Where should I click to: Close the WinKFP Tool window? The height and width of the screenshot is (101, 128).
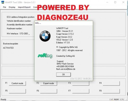click(123, 2)
